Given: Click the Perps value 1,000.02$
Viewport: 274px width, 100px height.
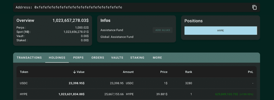Looking at the screenshot, I should tap(82, 28).
